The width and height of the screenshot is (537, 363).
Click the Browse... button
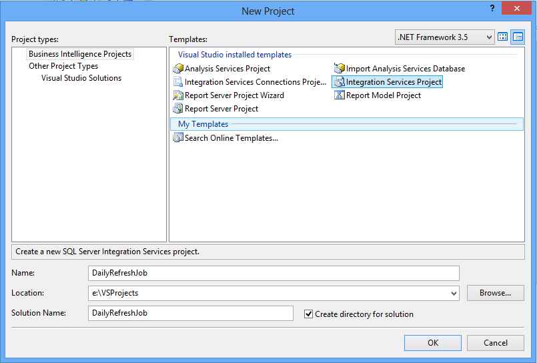[x=495, y=293]
